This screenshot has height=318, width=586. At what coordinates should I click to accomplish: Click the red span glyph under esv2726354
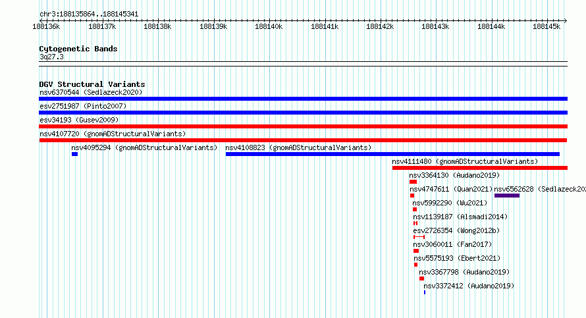(x=419, y=237)
